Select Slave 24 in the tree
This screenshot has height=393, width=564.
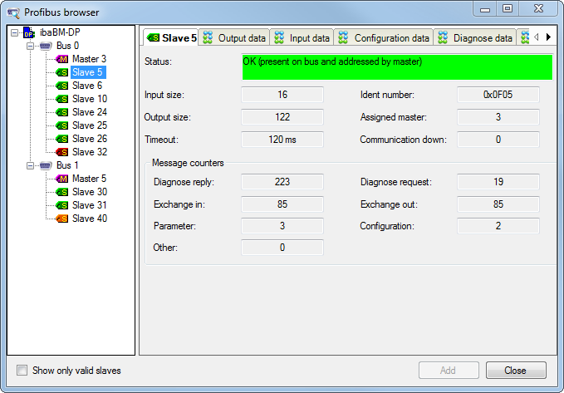[x=89, y=112]
